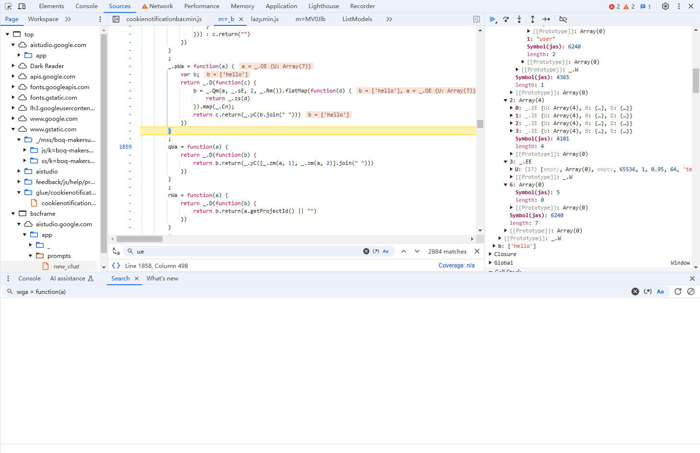Show more open file tabs

click(389, 19)
